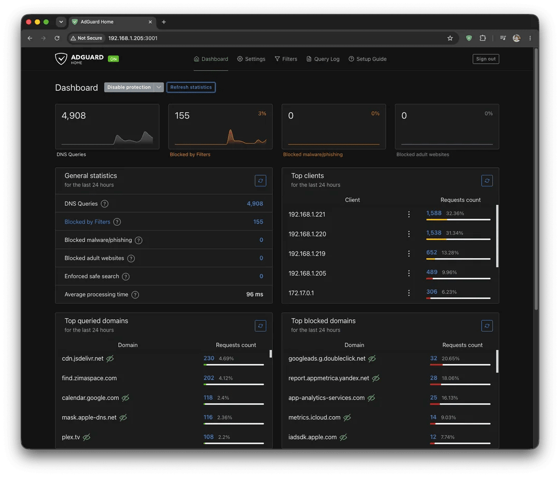Show help for Blocked by Filters statistic
The width and height of the screenshot is (560, 477).
pyautogui.click(x=117, y=222)
